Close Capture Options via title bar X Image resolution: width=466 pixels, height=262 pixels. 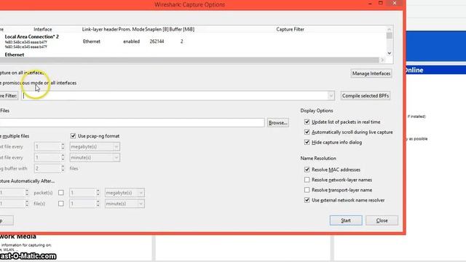pos(395,3)
